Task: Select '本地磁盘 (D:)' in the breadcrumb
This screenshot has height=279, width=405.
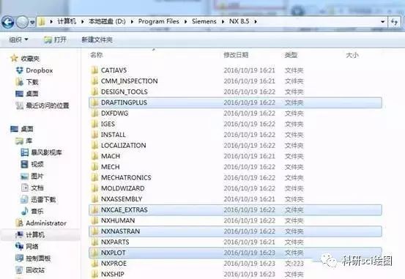Action: (x=107, y=21)
